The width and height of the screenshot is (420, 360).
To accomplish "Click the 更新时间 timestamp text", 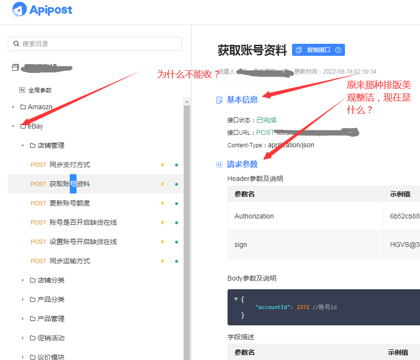I will pos(335,72).
